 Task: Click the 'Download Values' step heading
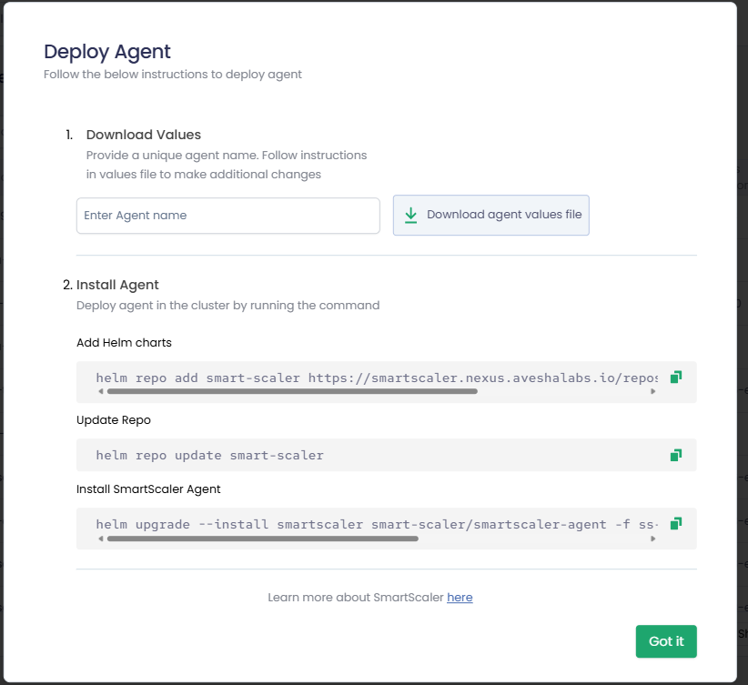[x=144, y=135]
